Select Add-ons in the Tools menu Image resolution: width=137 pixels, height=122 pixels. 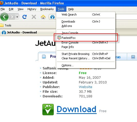coord(86,26)
